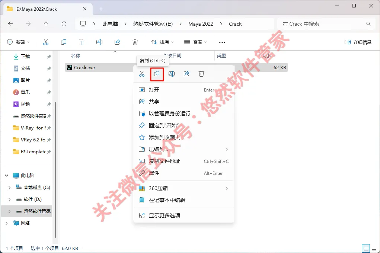Choose 以管理员身份运行 from the context menu
Screen dimensions: 380x253
pyautogui.click(x=184, y=113)
